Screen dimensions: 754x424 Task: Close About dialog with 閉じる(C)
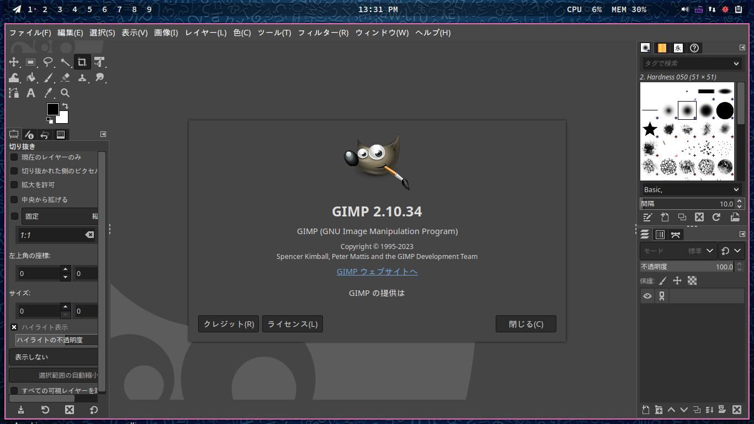click(x=526, y=324)
